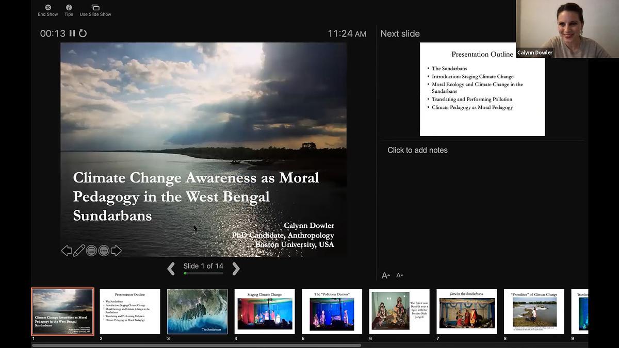Click the on-slide left arrow icon
The image size is (619, 348).
tap(67, 251)
